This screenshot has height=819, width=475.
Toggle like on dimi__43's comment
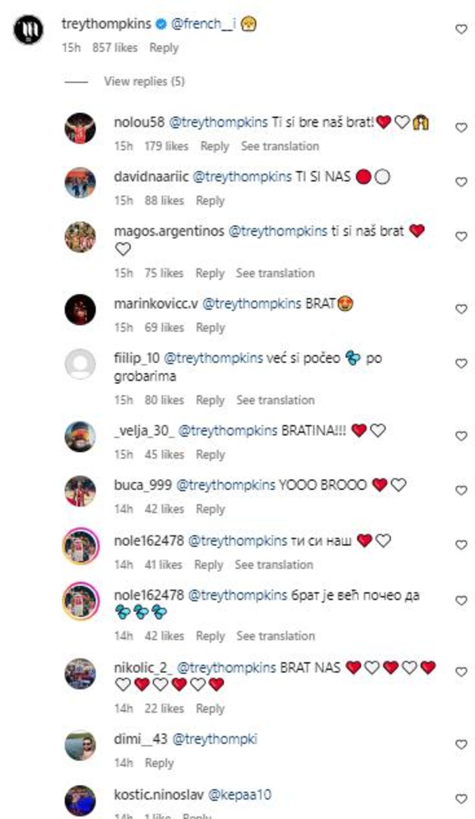pos(461,745)
